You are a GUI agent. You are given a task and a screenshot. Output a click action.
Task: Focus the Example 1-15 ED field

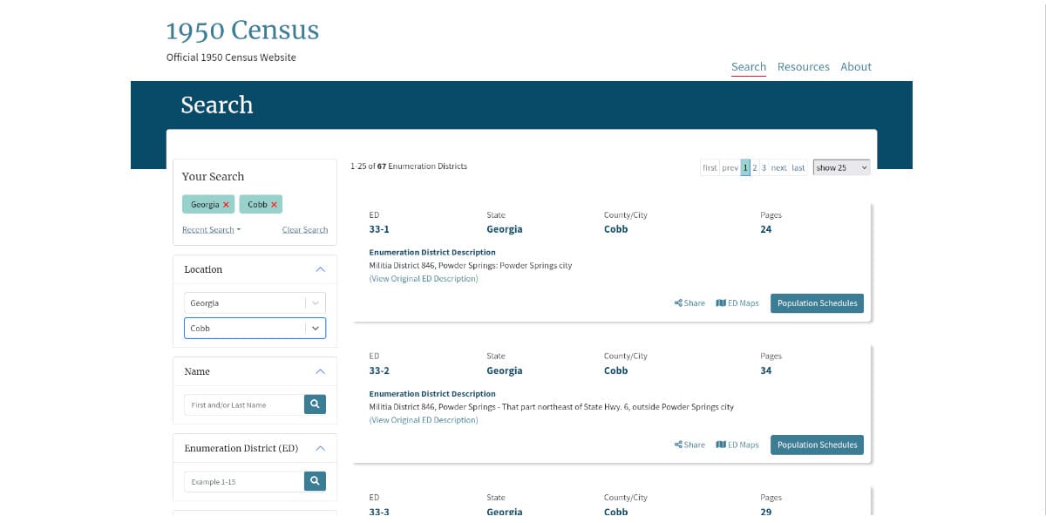point(244,481)
